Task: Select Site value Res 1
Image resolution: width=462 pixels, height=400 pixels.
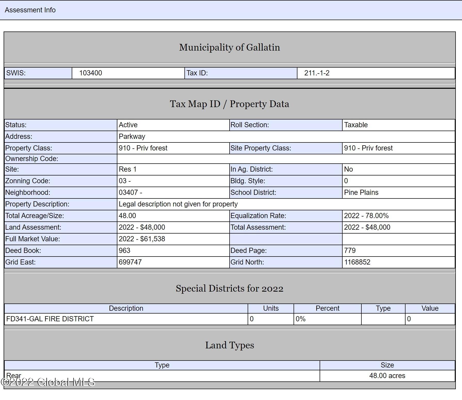Action: pyautogui.click(x=128, y=169)
